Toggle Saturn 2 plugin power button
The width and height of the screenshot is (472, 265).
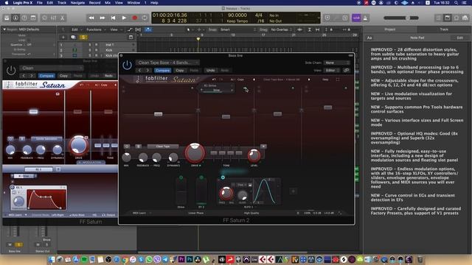point(127,65)
